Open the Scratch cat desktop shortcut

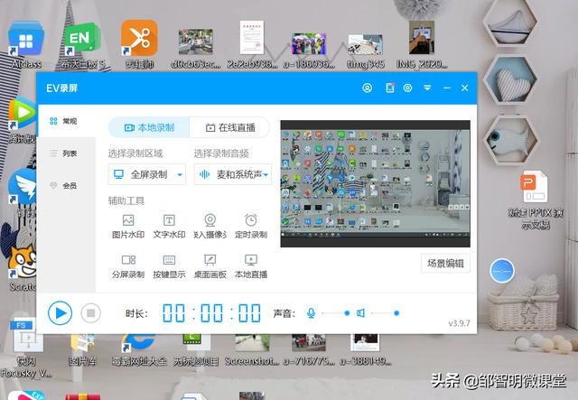(x=23, y=267)
